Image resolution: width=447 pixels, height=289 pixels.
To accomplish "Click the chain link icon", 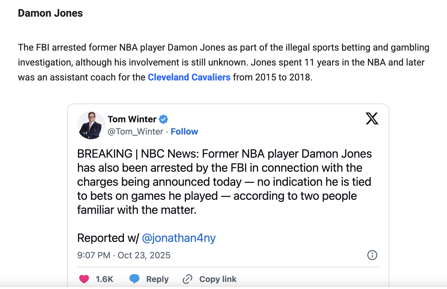I will pyautogui.click(x=187, y=279).
